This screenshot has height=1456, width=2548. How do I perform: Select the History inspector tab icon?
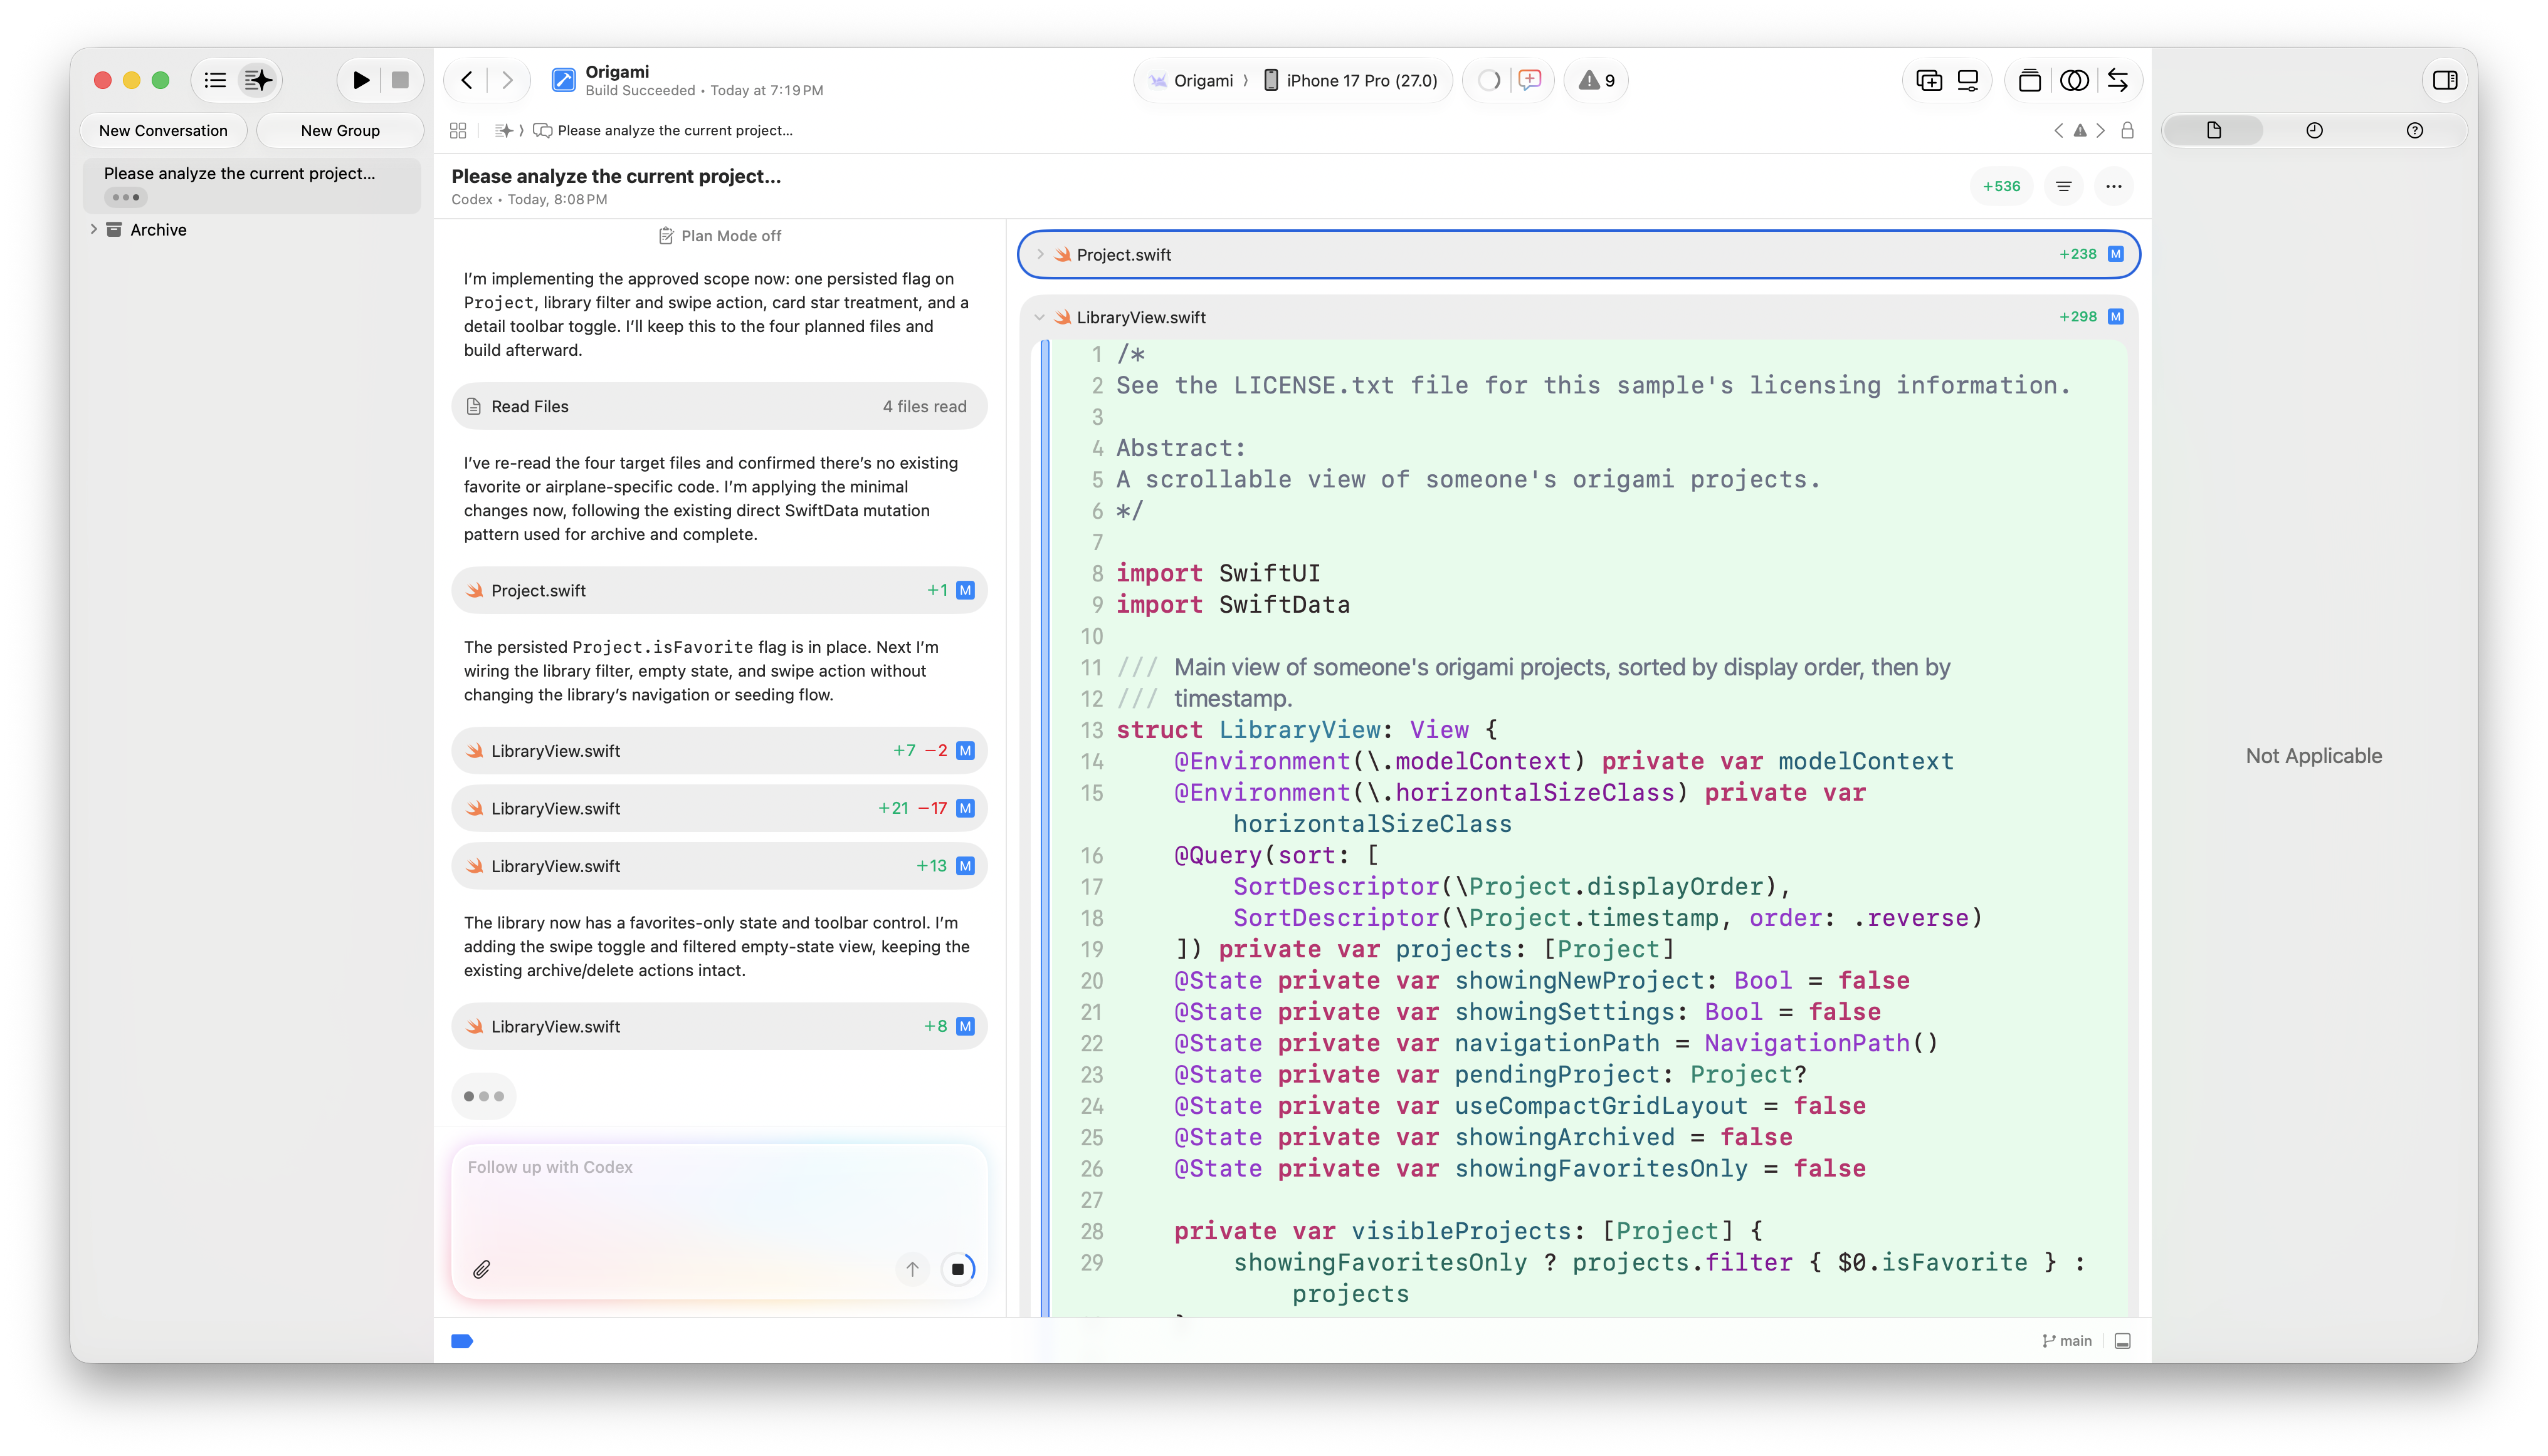pos(2314,130)
